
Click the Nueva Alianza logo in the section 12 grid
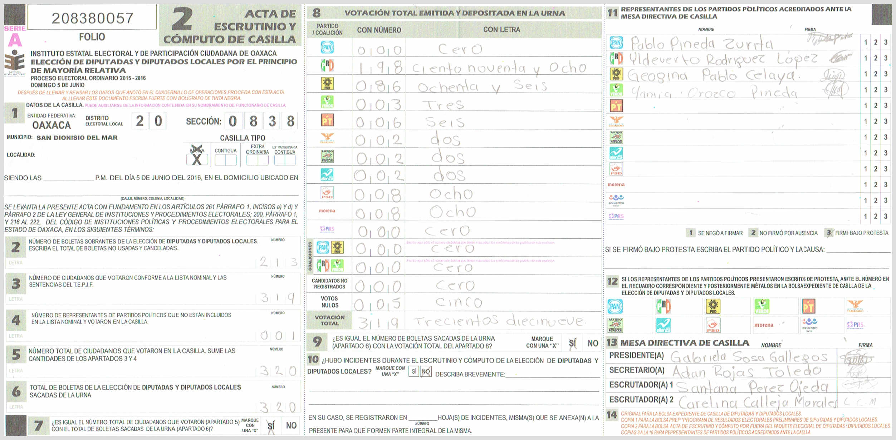click(x=664, y=325)
